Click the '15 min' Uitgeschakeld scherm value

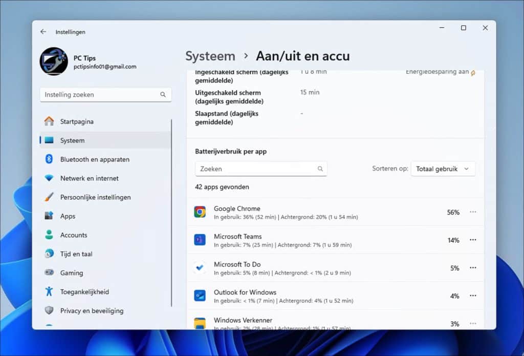(x=310, y=92)
